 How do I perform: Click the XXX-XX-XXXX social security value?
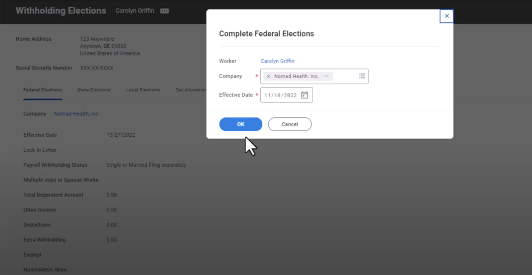[96, 68]
